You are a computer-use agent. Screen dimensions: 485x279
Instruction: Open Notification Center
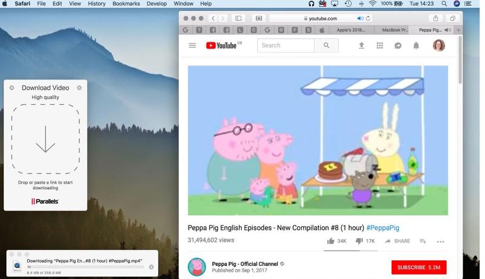468,4
